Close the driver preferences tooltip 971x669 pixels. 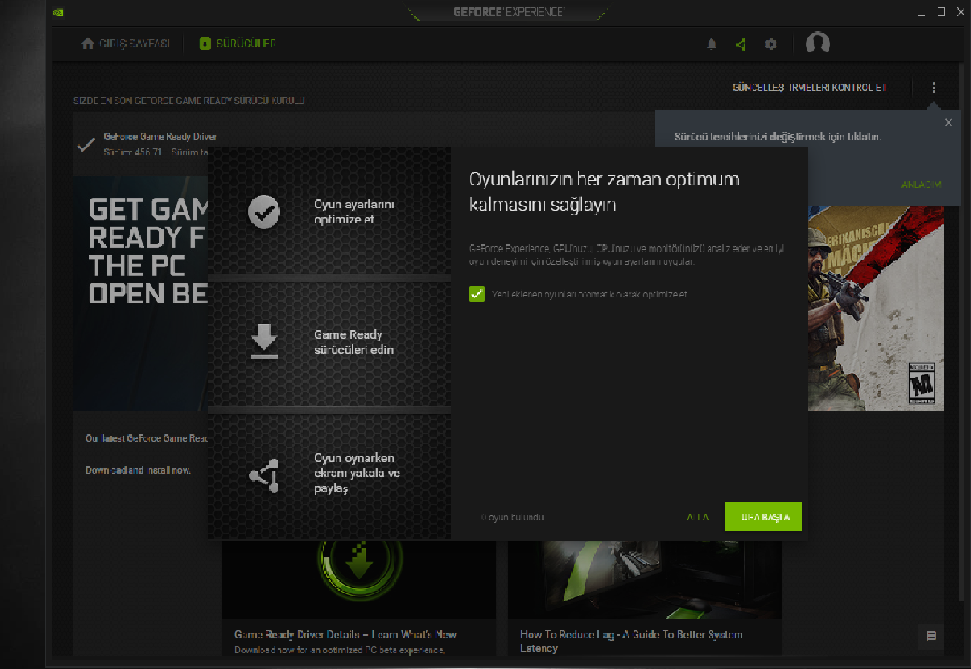point(949,123)
